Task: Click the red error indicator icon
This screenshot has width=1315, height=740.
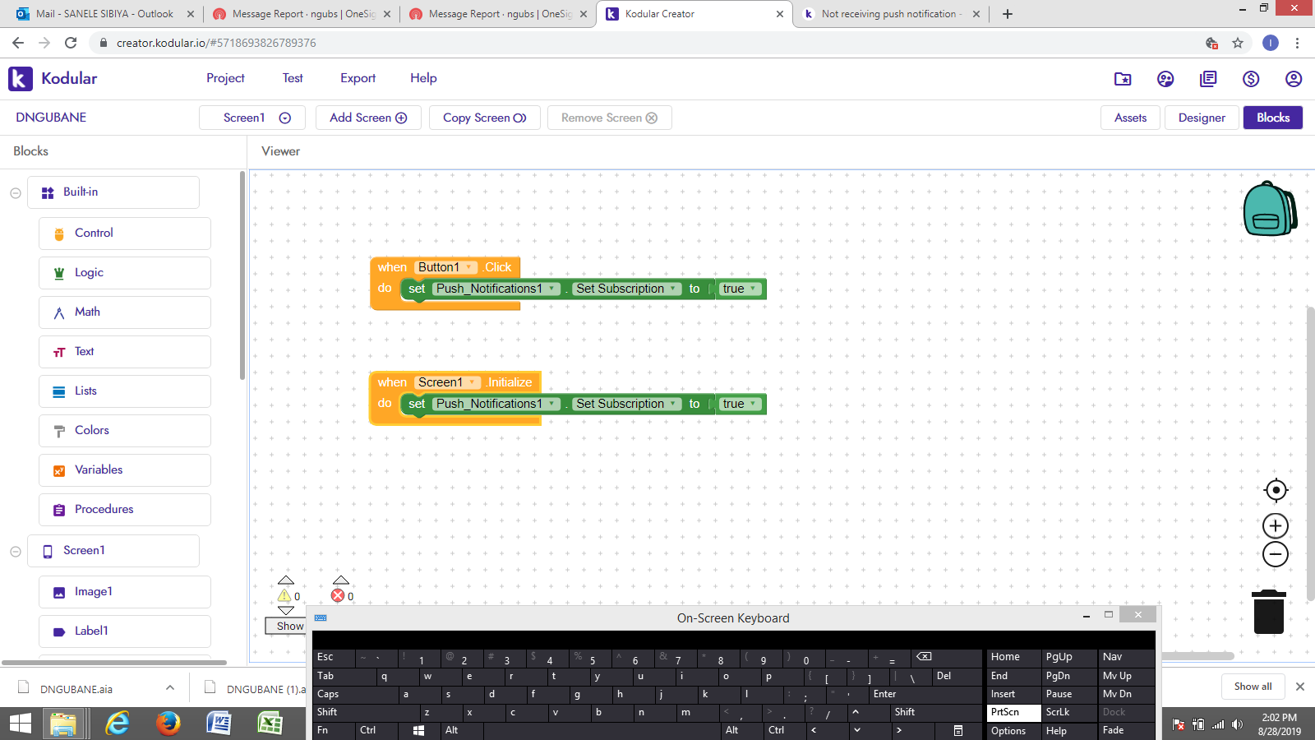Action: 338,596
